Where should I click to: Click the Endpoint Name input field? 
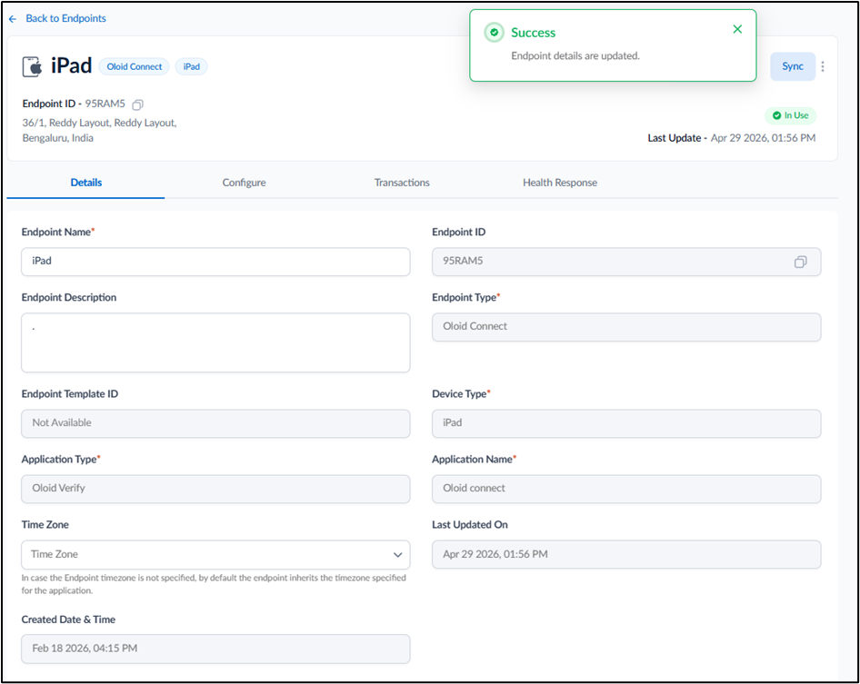(215, 262)
